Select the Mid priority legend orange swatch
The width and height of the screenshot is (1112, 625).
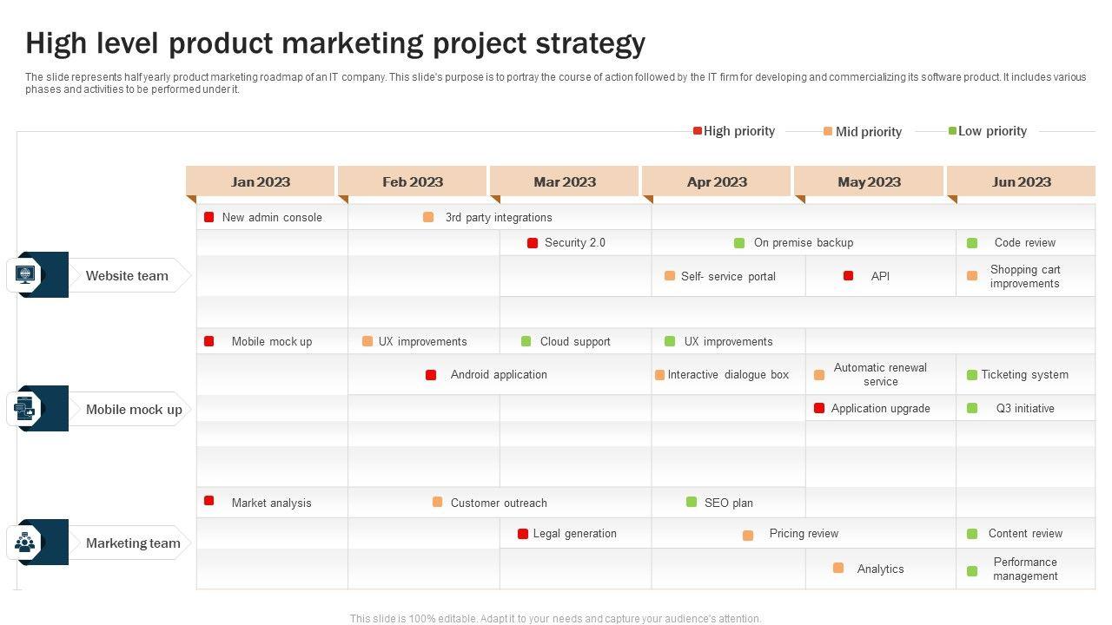tap(828, 131)
